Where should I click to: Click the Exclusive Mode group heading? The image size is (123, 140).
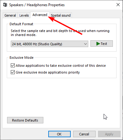click(x=22, y=58)
